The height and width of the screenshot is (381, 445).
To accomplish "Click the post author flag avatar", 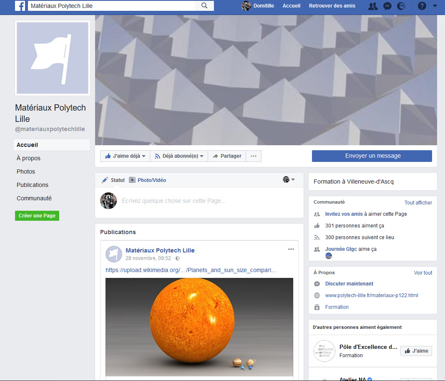I will [114, 254].
